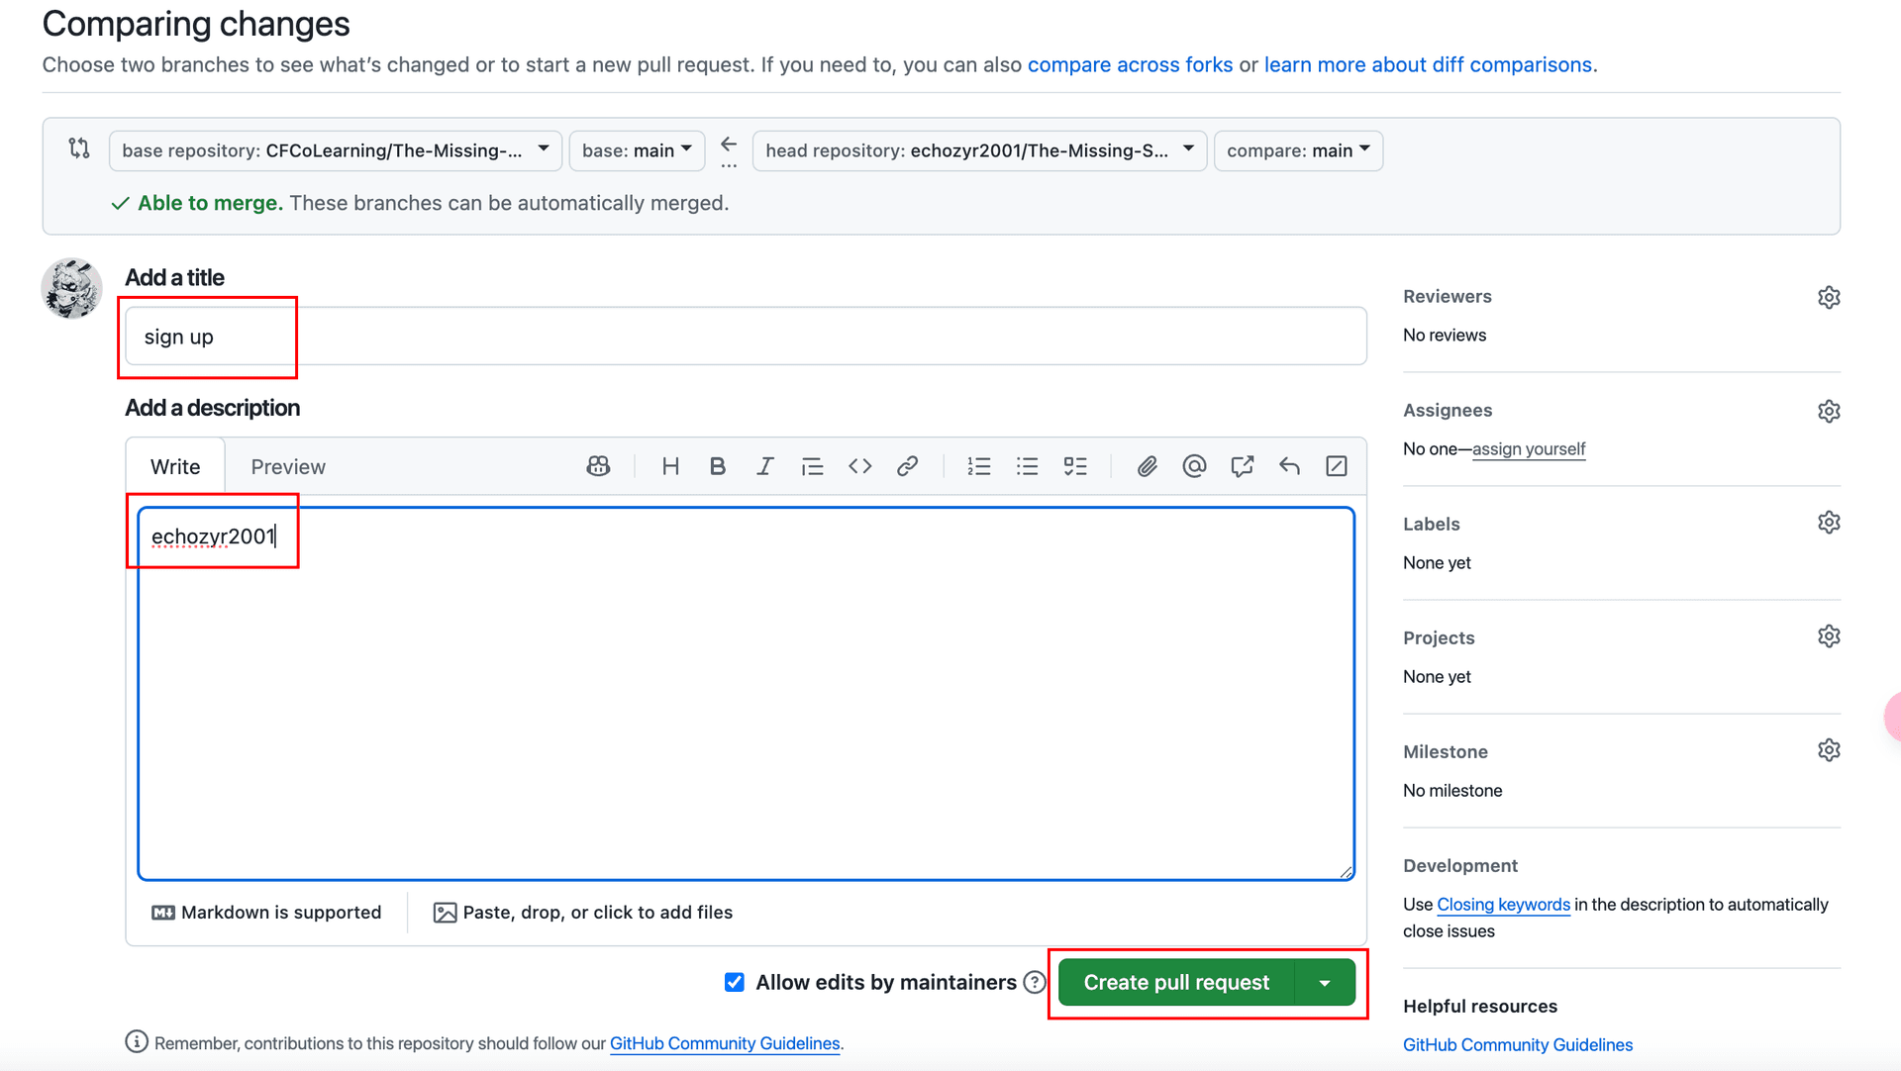
Task: Expand Create pull request options arrow
Action: point(1325,983)
